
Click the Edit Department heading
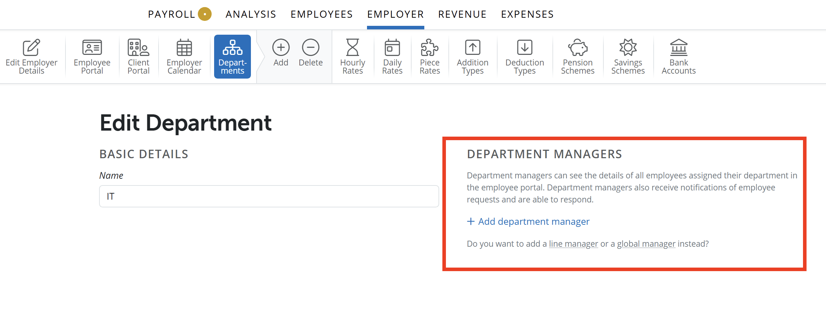185,123
